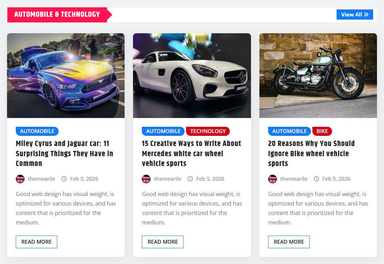Select AUTOMOBILE tag on Miley Cyrus post
The height and width of the screenshot is (264, 384).
(x=37, y=131)
